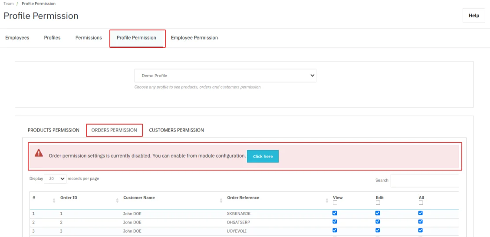Click the blue Click here button
This screenshot has width=490, height=237.
263,156
